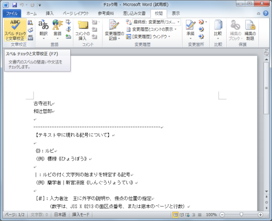The height and width of the screenshot is (221, 272).
Task: Click the Word application icon in title bar
Action: click(x=6, y=5)
